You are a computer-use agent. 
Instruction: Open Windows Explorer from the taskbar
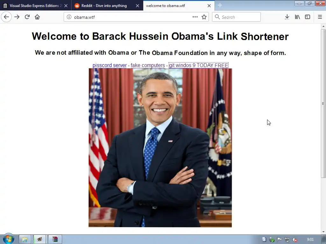point(25,240)
